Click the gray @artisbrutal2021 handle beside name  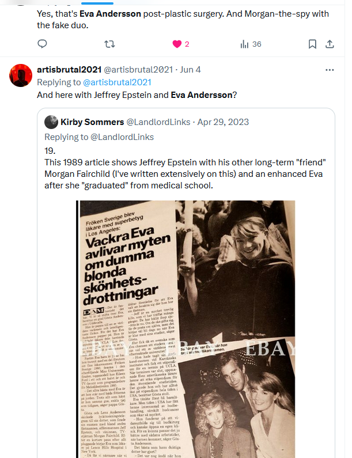(x=138, y=70)
